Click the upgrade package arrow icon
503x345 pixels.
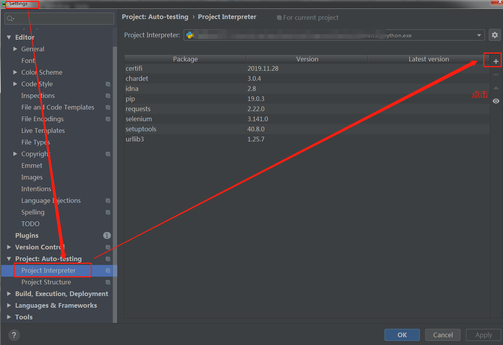click(496, 88)
